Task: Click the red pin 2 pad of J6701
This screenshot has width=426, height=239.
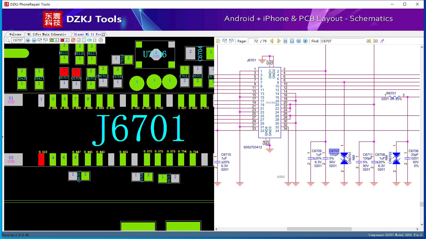Action: (41, 160)
